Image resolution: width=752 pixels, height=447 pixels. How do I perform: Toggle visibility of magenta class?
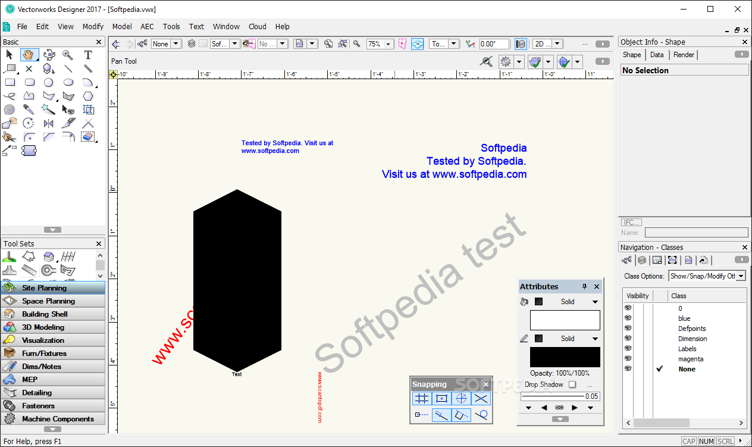(x=628, y=359)
